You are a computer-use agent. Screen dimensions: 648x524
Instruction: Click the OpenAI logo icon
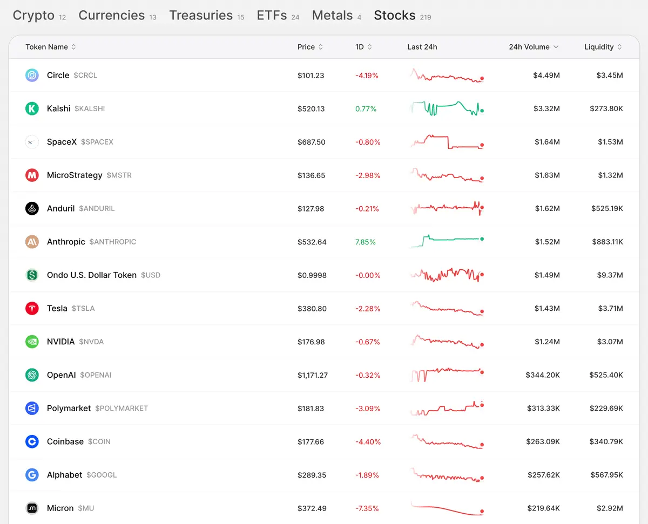tap(32, 375)
